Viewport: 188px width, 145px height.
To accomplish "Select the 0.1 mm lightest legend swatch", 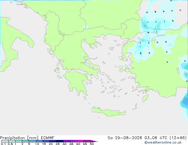I will (x=5, y=141).
